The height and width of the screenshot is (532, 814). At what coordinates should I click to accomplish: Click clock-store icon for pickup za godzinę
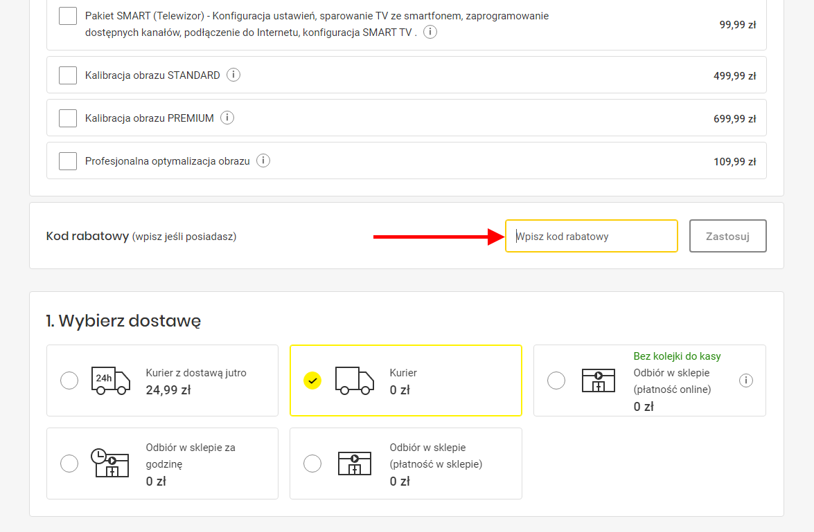coord(109,463)
